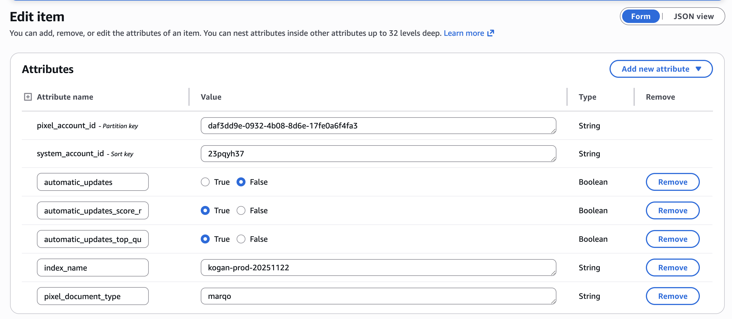Select False for automatic_updates_top_qu

(x=241, y=239)
